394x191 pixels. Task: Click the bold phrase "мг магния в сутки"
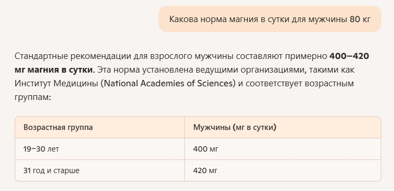click(x=54, y=69)
